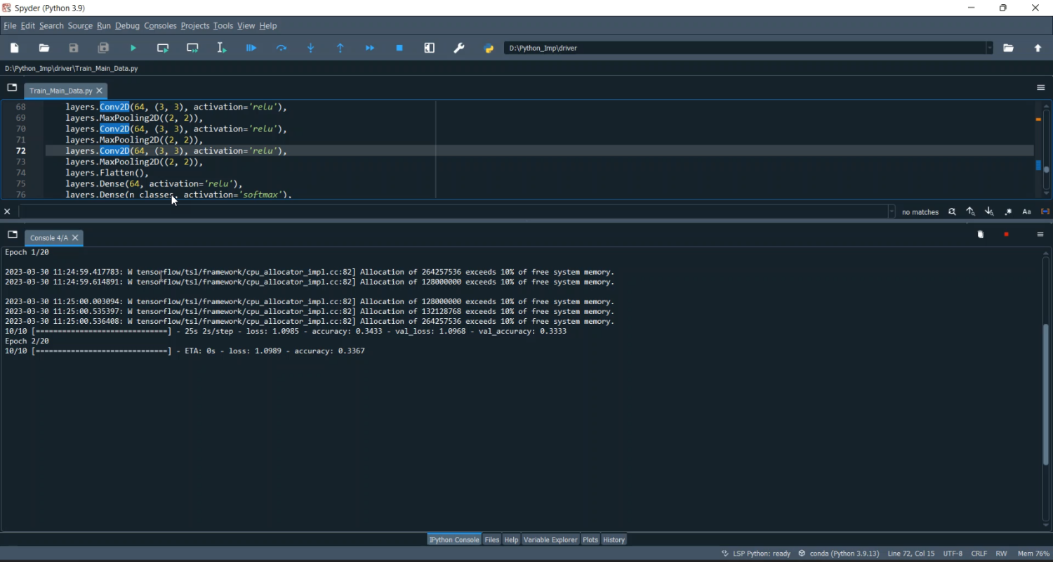Toggle case sensitive search (Aa)

coord(1027,212)
